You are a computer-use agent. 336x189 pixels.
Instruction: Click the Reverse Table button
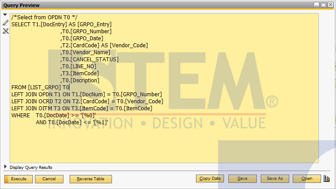pos(91,179)
